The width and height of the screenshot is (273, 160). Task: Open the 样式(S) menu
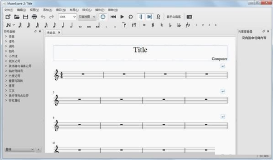click(87, 10)
